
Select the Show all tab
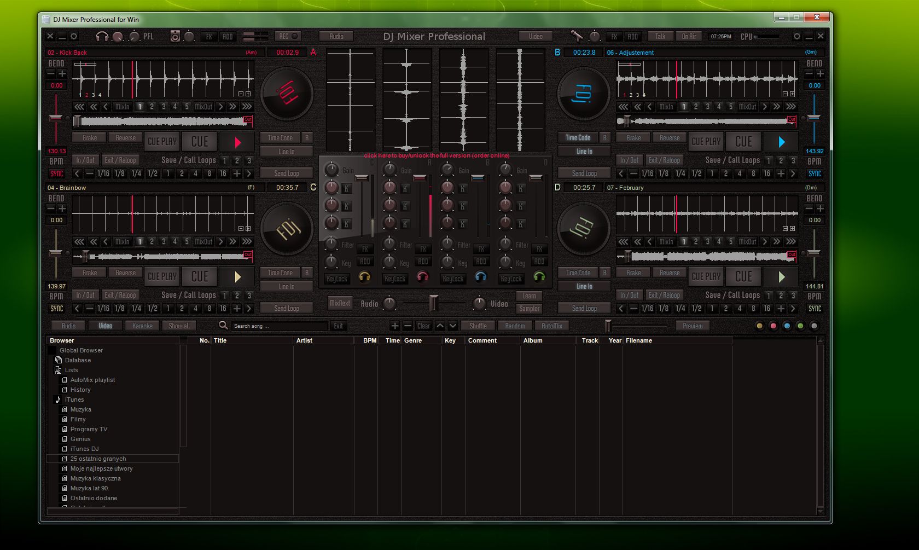(x=179, y=326)
